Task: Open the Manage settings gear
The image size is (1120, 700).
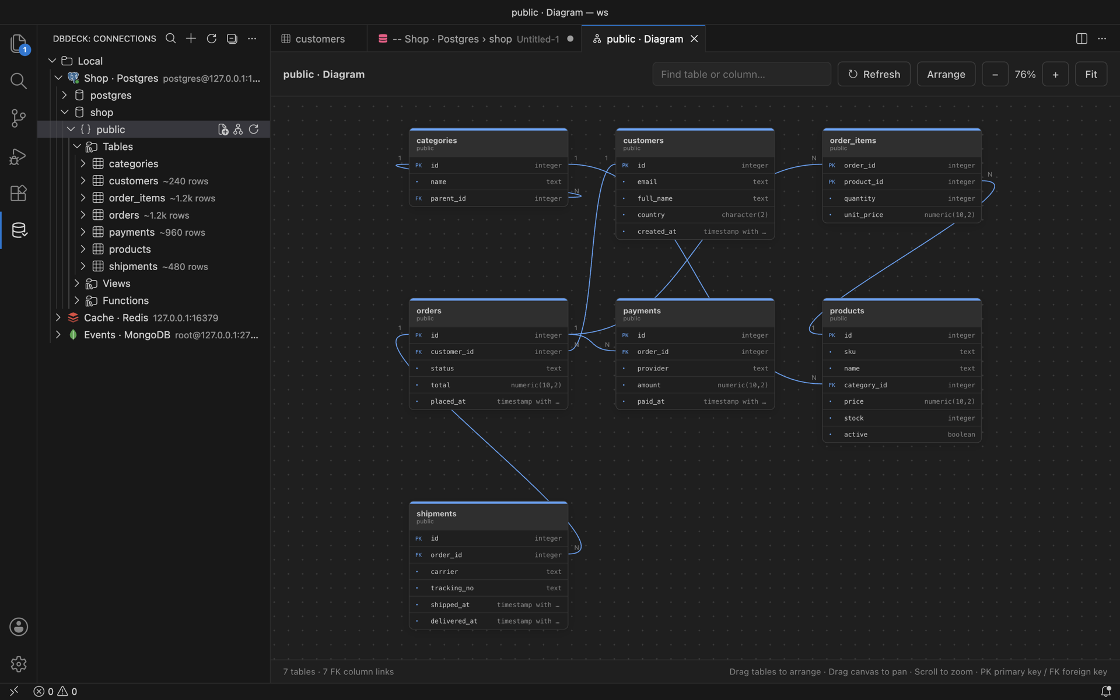Action: click(19, 664)
